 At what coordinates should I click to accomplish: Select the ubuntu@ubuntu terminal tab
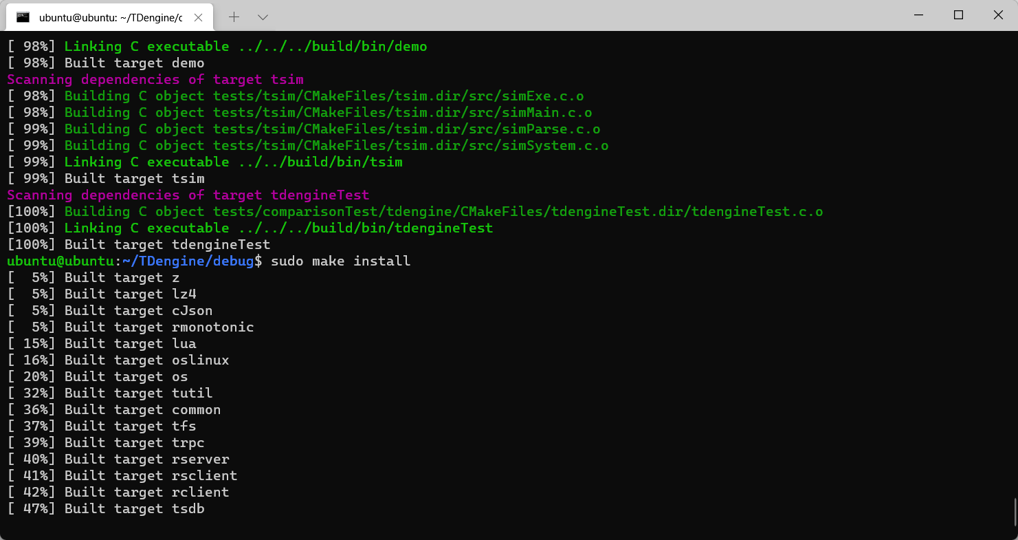[x=109, y=17]
